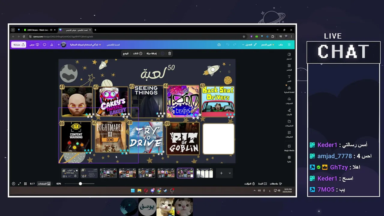Select page 1 thumbnail in the filmstrip

pos(70,173)
